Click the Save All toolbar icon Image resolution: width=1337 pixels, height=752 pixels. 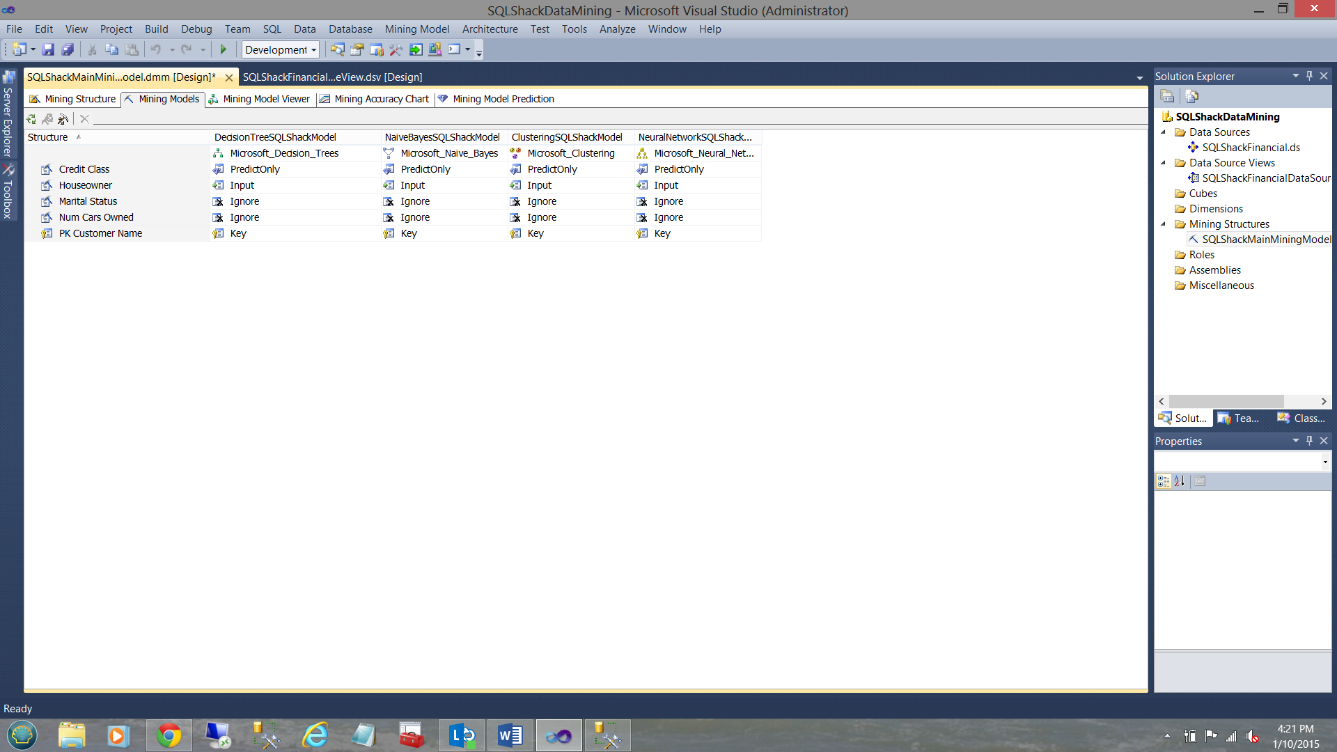68,49
